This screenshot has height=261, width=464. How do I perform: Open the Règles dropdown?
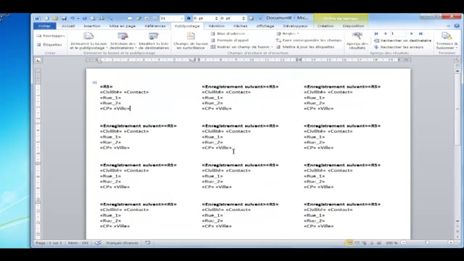pos(288,34)
